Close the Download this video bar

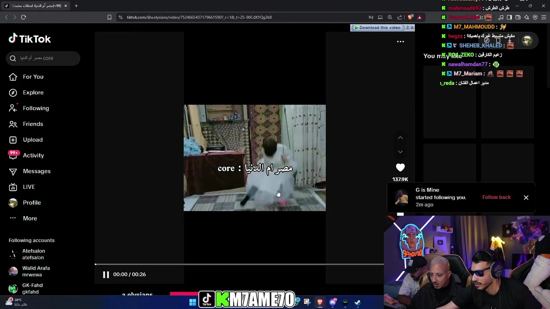pos(412,27)
